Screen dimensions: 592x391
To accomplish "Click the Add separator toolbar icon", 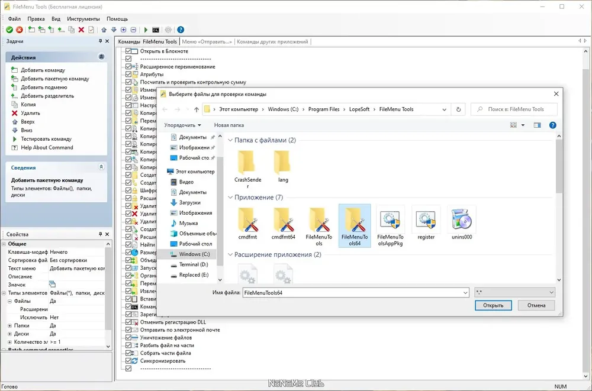I will (61, 30).
